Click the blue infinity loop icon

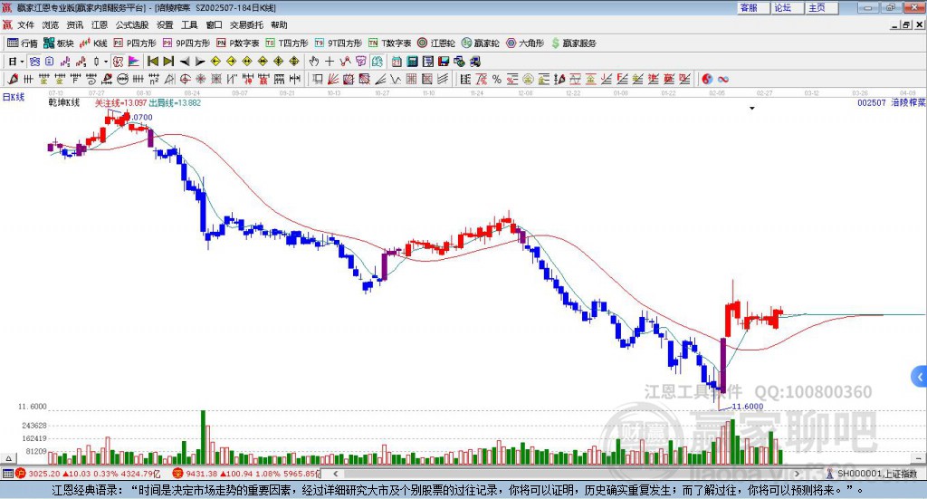[x=723, y=79]
